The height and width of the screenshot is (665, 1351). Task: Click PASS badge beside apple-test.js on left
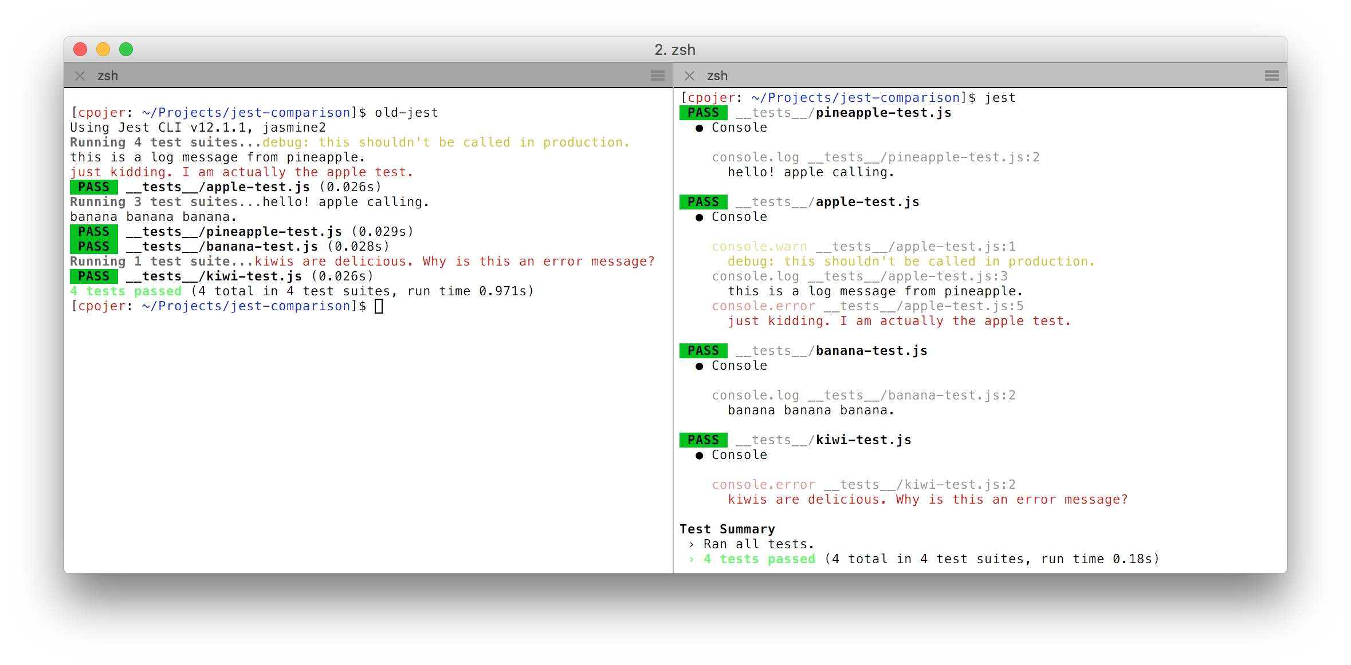pyautogui.click(x=93, y=187)
